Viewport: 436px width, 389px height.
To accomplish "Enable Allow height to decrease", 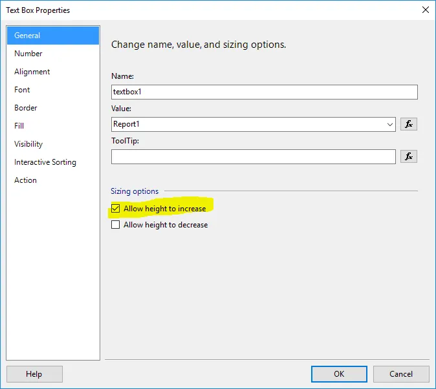I will point(115,224).
